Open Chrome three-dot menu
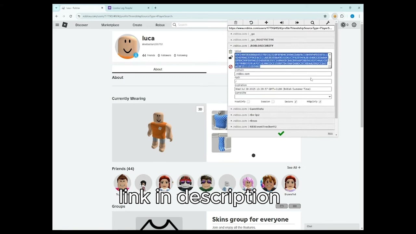This screenshot has width=416, height=234. pos(359,16)
